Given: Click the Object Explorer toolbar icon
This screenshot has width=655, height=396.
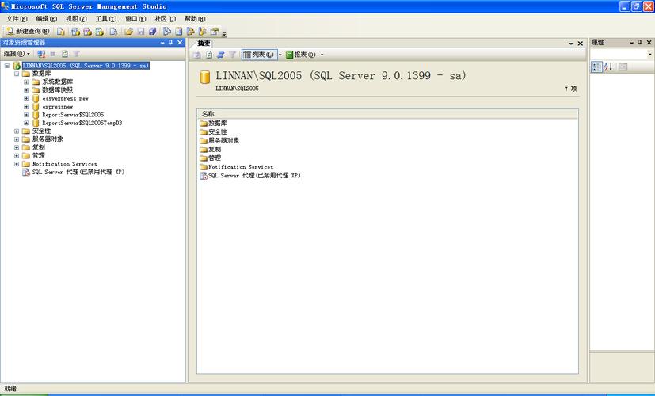Looking at the screenshot, I should click(191, 32).
